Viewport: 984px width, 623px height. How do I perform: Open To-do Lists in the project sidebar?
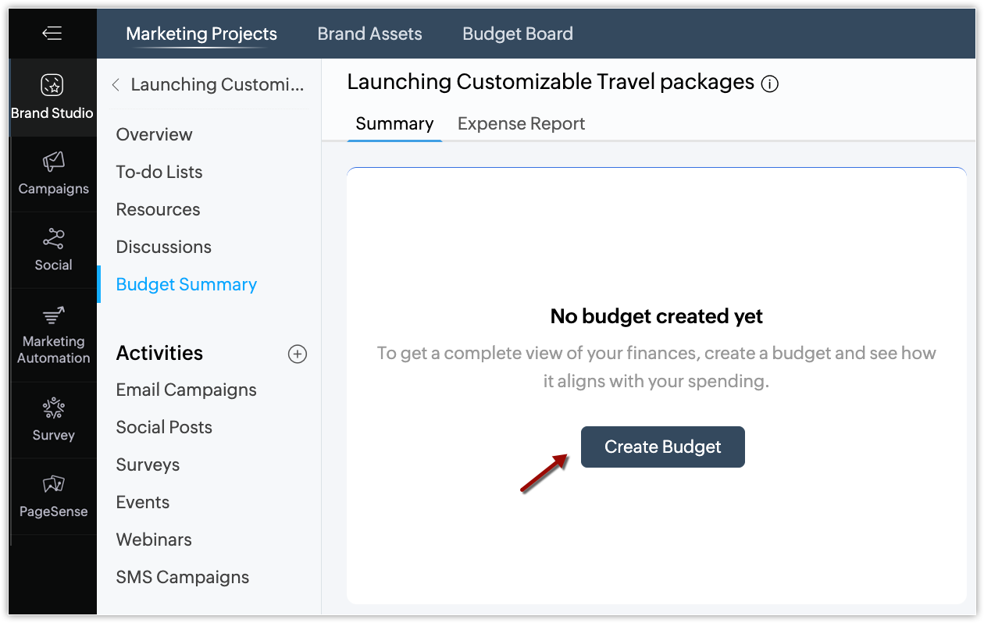[159, 172]
